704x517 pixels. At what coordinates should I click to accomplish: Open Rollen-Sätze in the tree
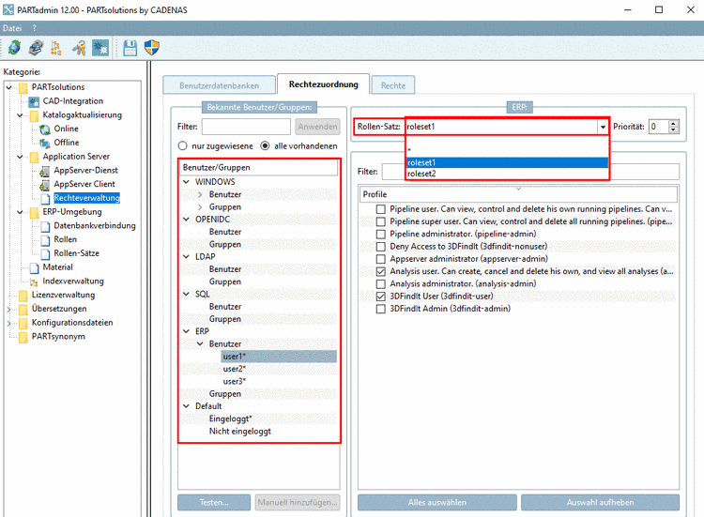(x=76, y=253)
